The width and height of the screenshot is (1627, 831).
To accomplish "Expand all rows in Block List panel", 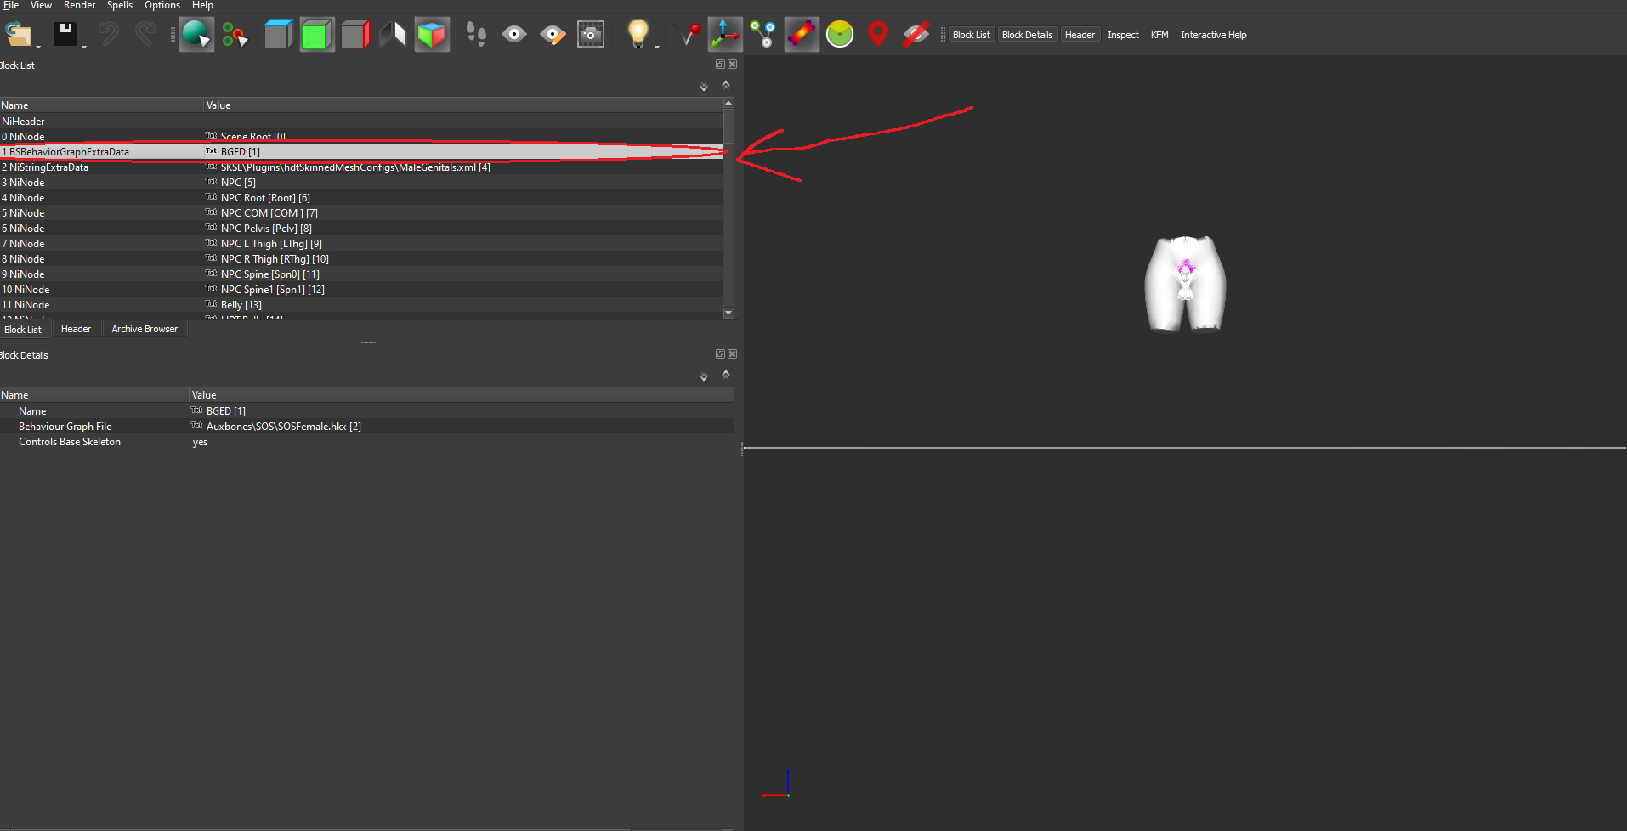I will (x=704, y=87).
